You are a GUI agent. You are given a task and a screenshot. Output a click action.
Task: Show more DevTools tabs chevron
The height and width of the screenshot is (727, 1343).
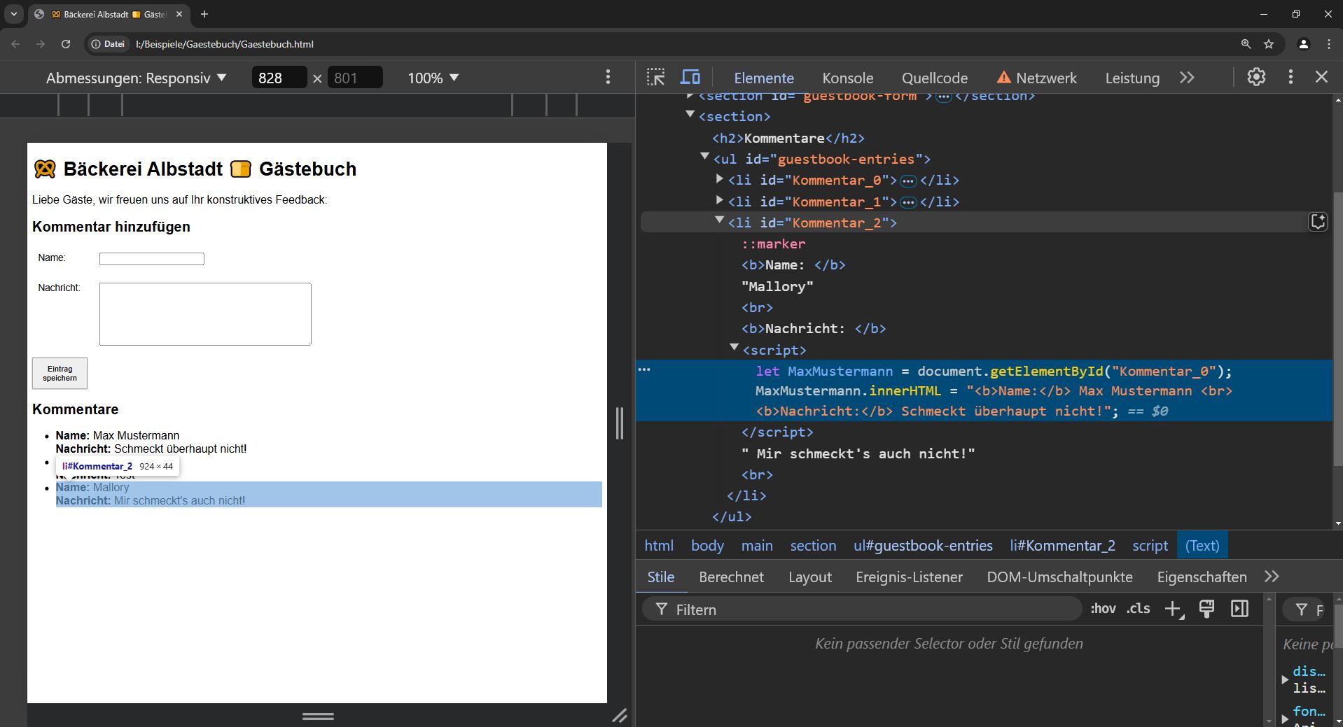1187,77
